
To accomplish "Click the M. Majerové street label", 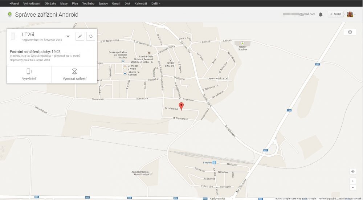I will click(x=172, y=108).
